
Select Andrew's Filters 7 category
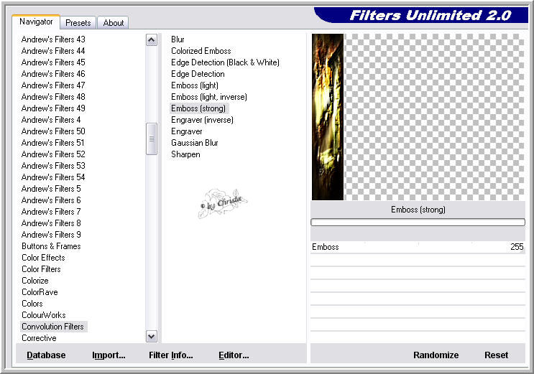pyautogui.click(x=51, y=212)
